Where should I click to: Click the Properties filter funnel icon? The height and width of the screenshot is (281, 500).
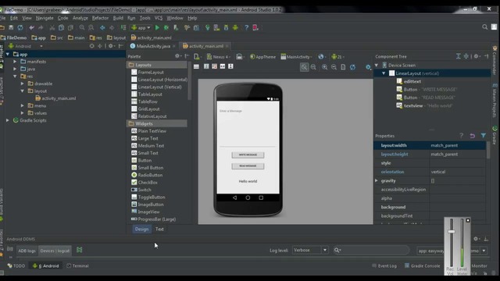click(x=484, y=136)
